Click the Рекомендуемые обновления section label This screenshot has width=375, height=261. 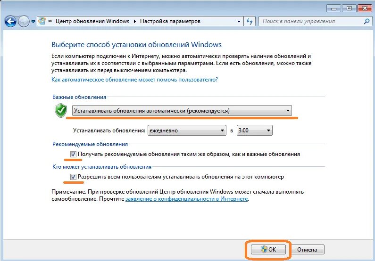[x=90, y=144]
